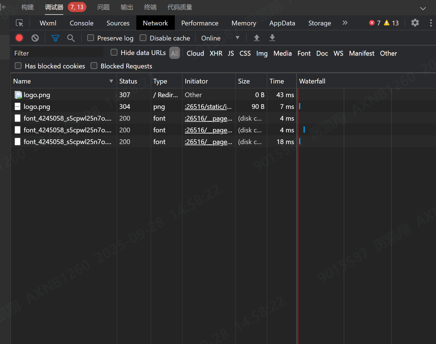Open initiator link of the 18 ms font request
The image size is (436, 344).
[208, 142]
